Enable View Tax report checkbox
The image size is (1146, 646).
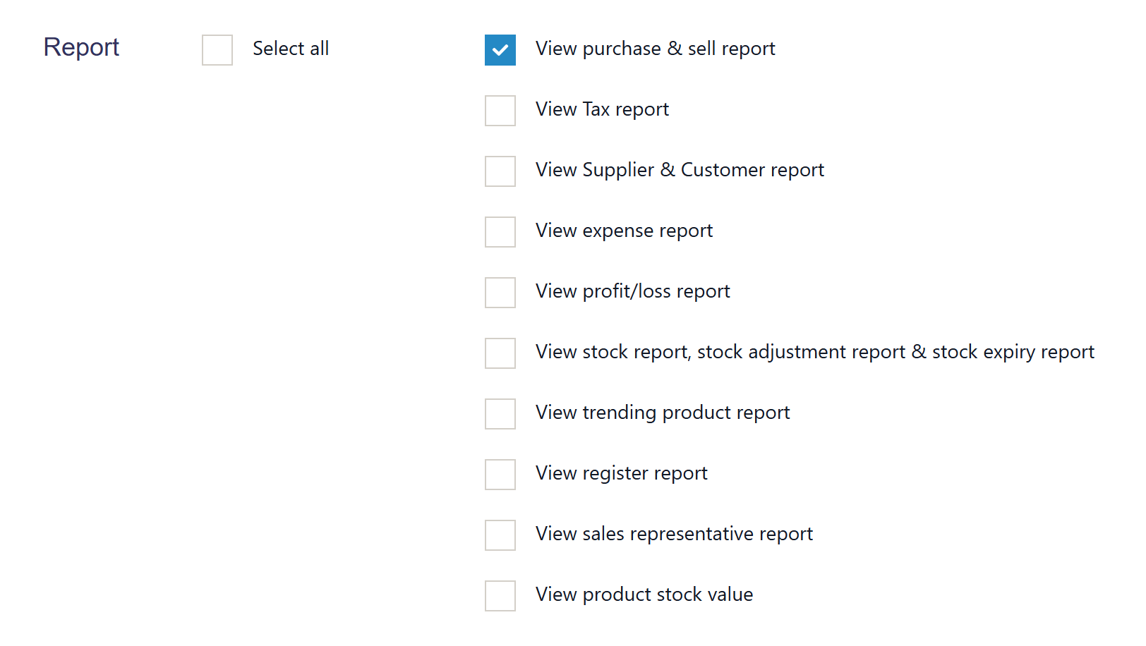(x=500, y=111)
